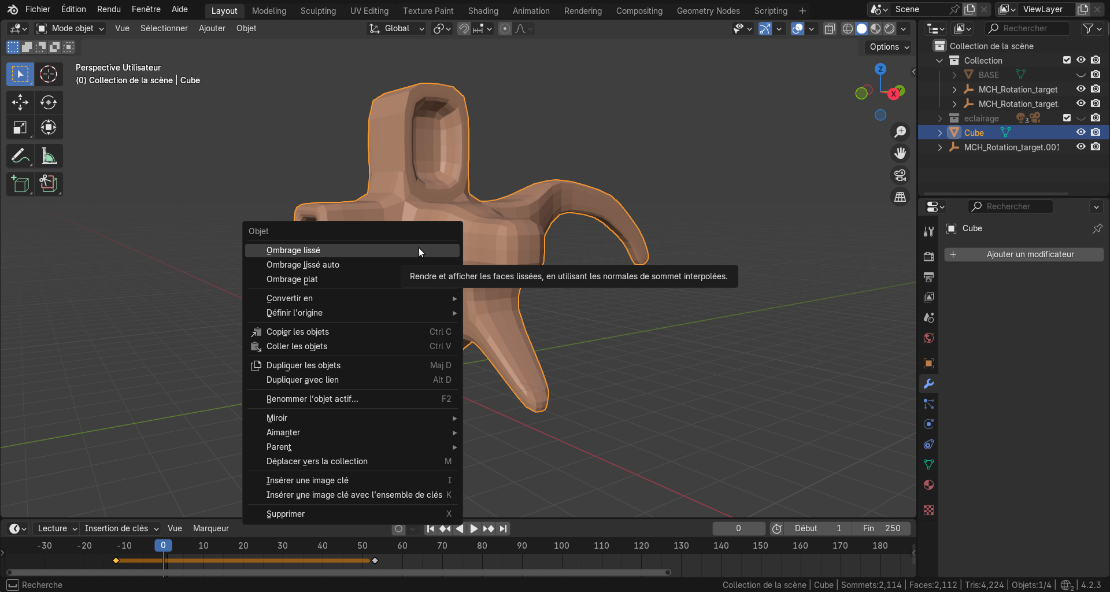Click the Options button in viewport
The image size is (1110, 592).
coord(889,47)
